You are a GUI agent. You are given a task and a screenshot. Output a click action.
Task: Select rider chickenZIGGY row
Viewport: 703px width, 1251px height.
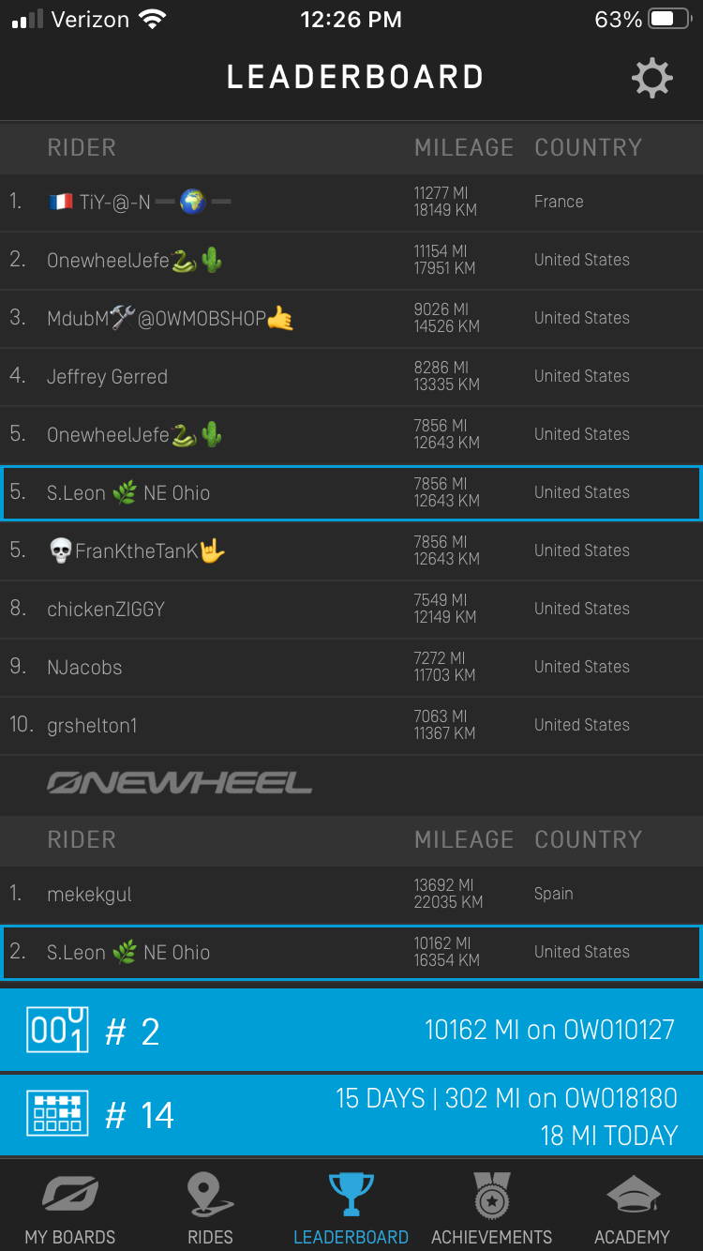[351, 609]
